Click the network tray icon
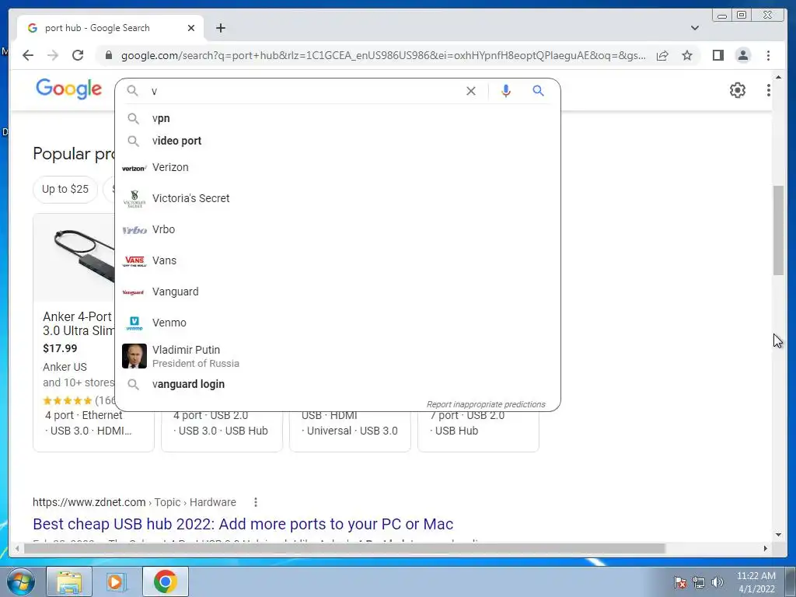Image resolution: width=796 pixels, height=597 pixels. click(699, 582)
